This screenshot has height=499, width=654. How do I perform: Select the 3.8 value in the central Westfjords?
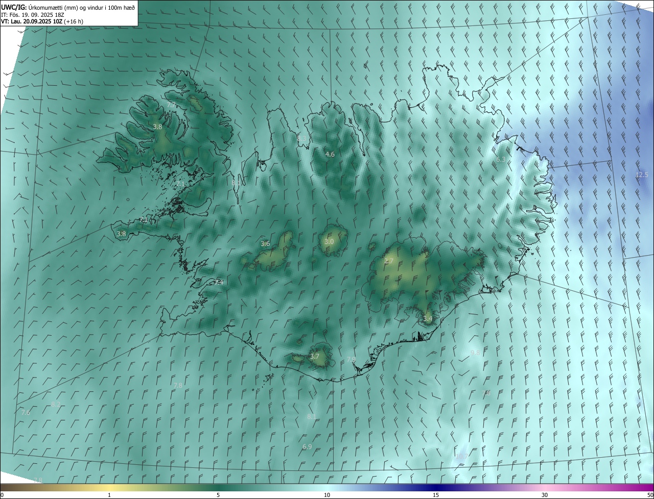[x=157, y=127]
